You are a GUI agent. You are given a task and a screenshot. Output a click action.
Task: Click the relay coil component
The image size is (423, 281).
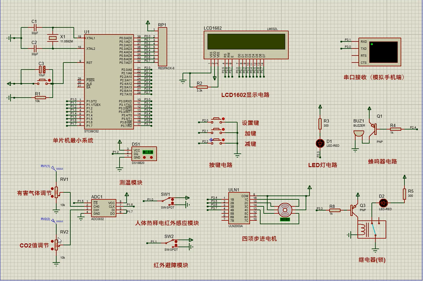pyautogui.click(x=362, y=229)
